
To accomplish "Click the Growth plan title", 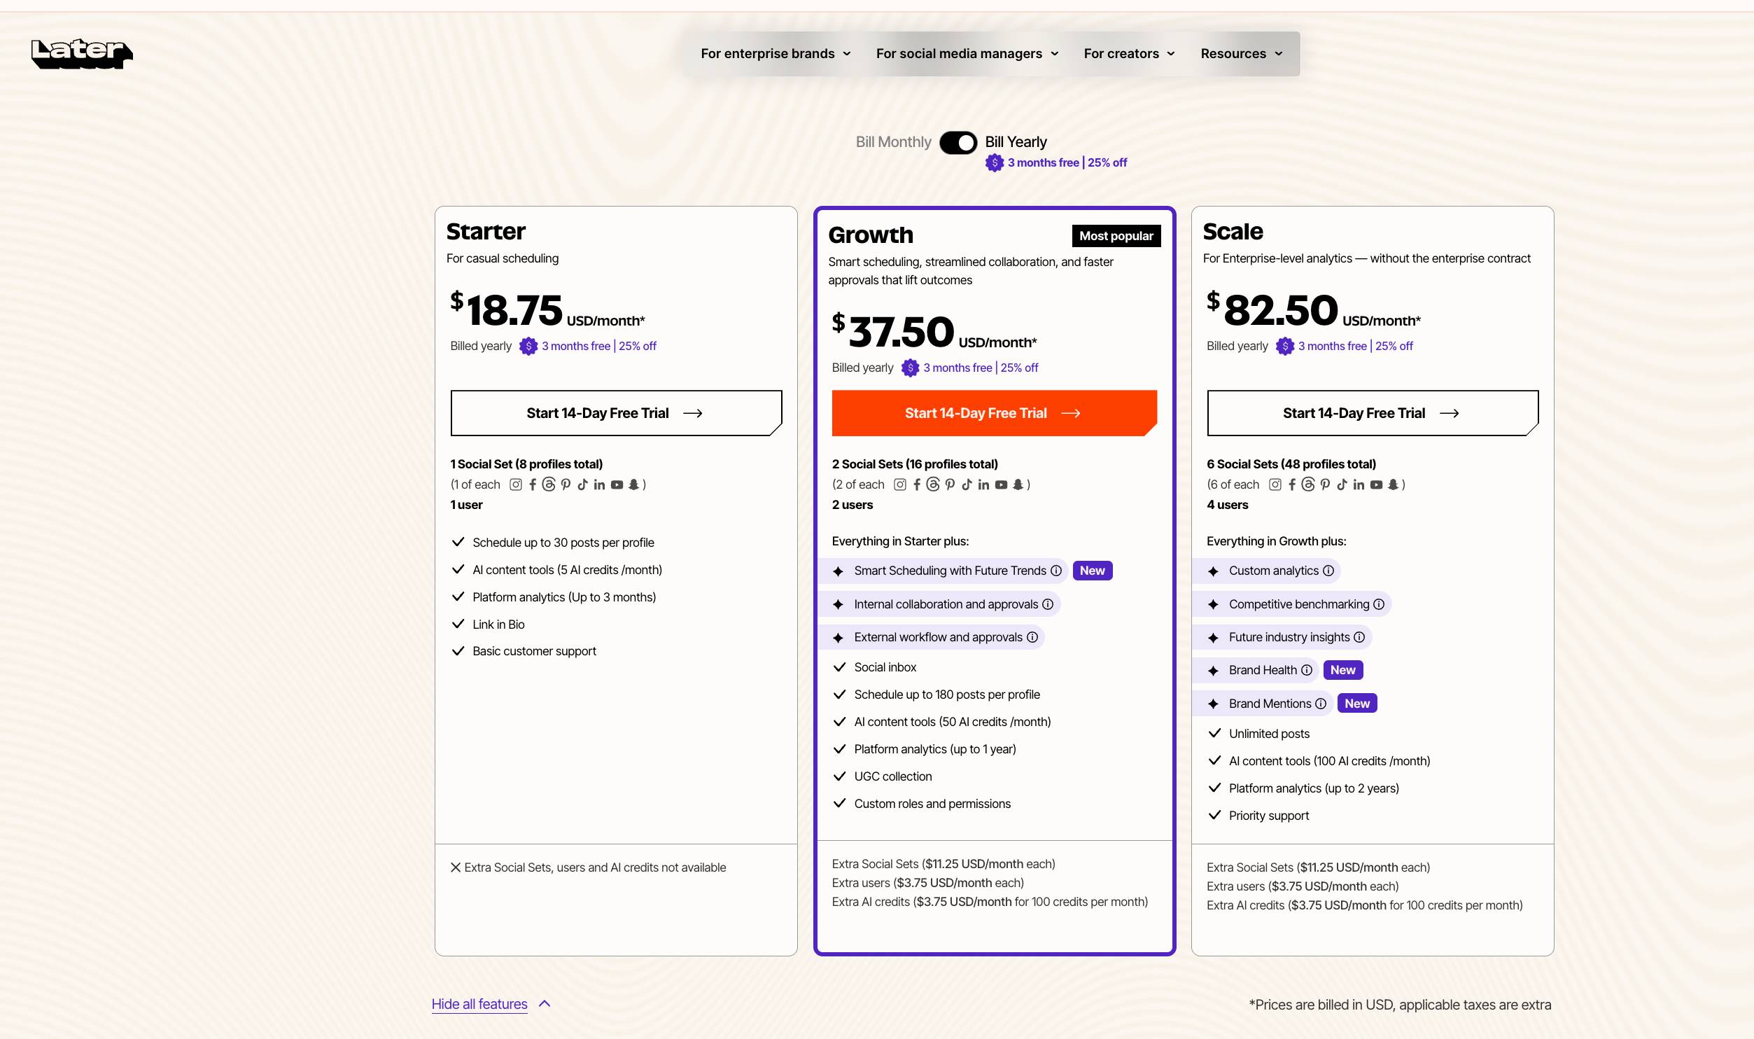I will [871, 235].
